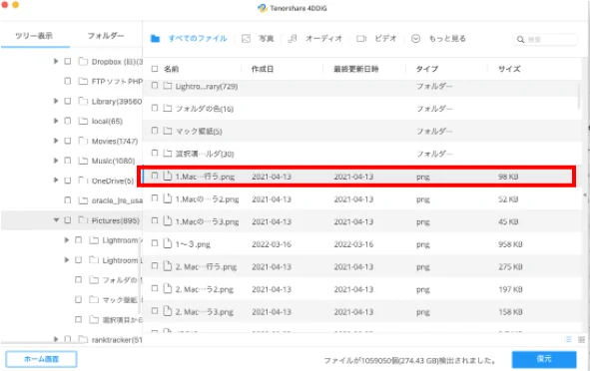Viewport: 590px width, 371px height.
Task: Click the Lightro...rary(729) folder icon in list
Action: coord(168,86)
